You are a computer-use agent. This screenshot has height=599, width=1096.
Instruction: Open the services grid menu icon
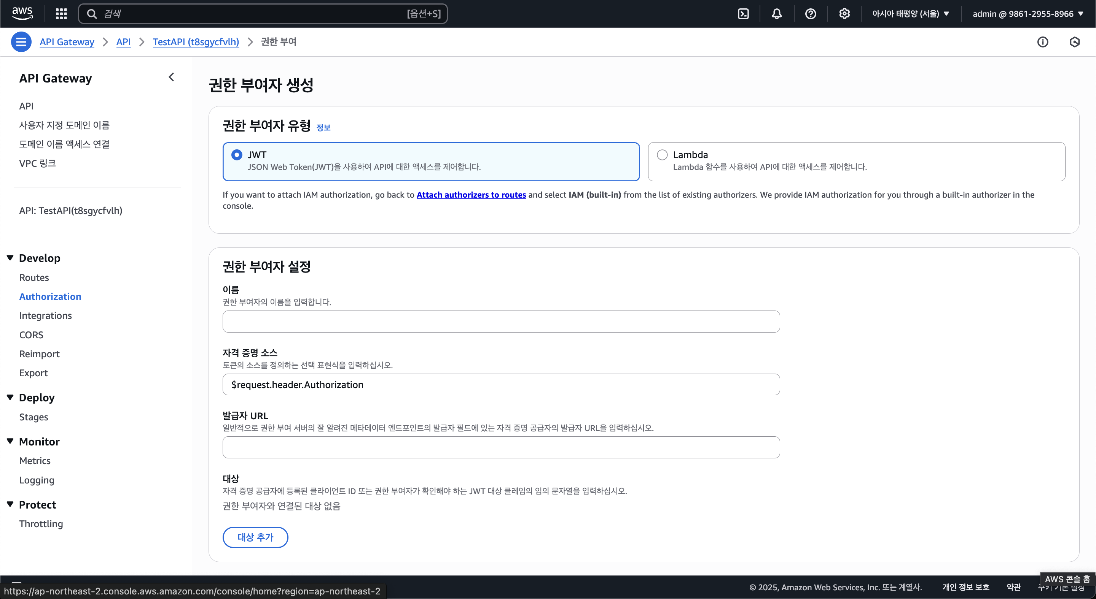point(61,14)
